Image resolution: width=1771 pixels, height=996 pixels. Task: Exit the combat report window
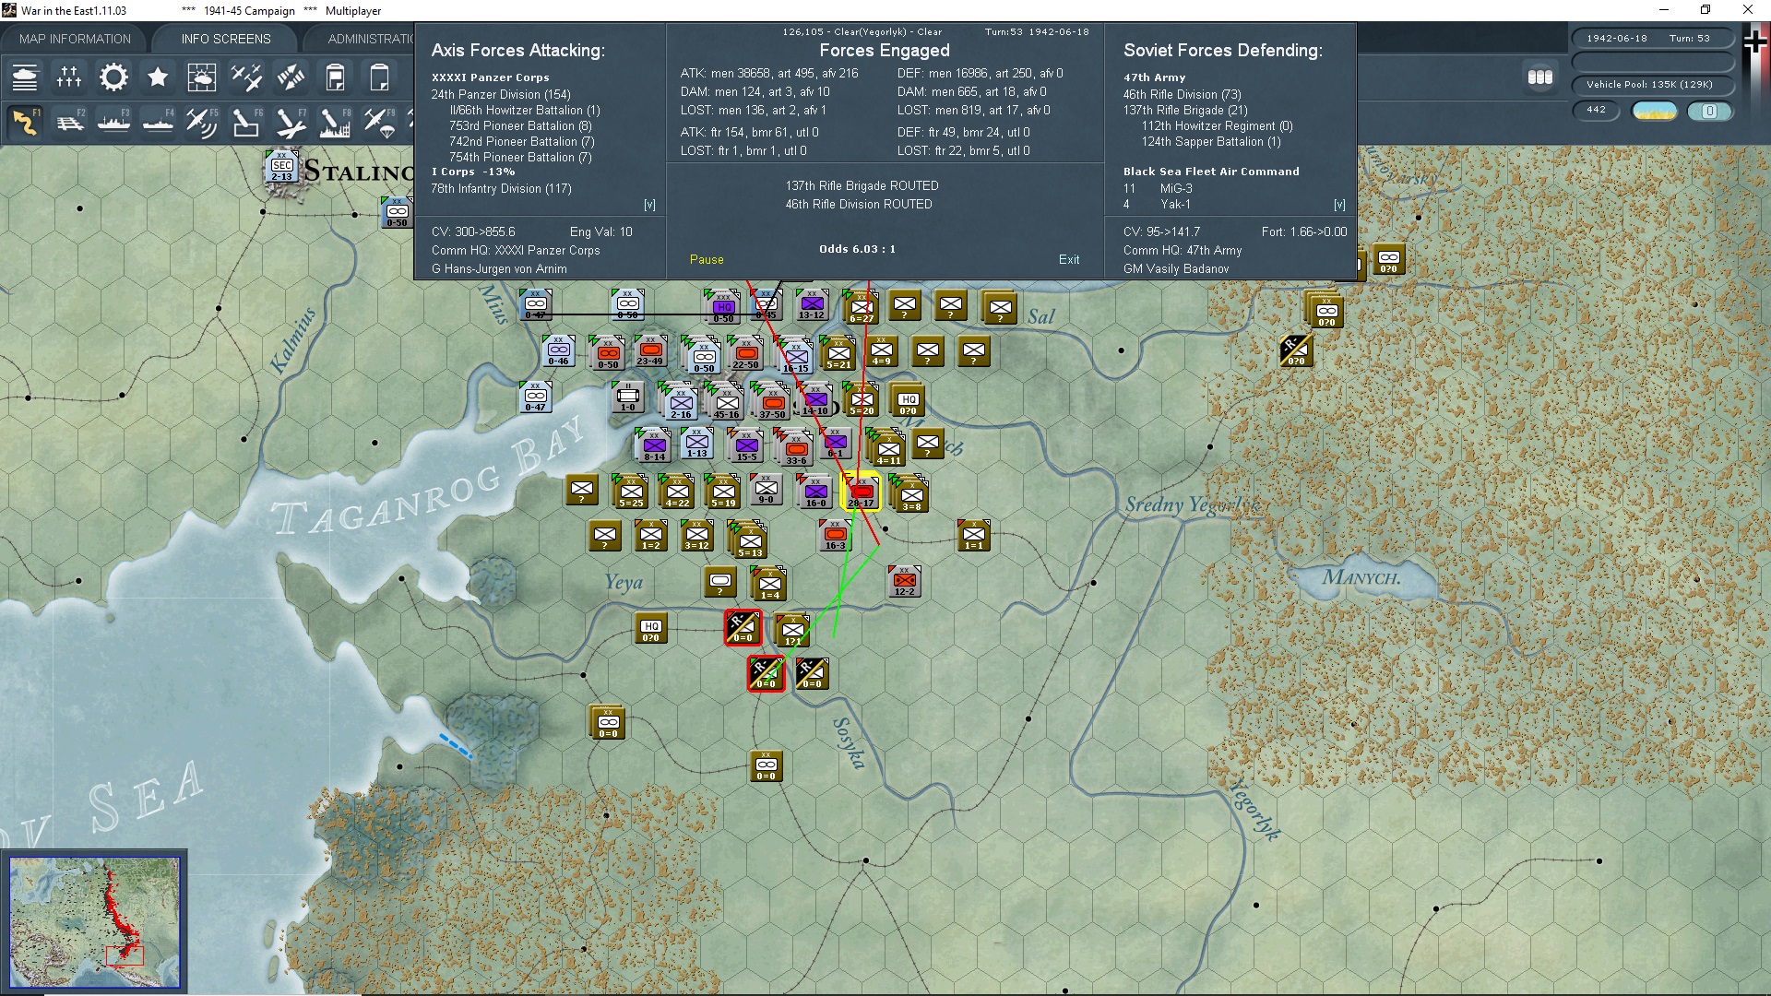tap(1069, 260)
